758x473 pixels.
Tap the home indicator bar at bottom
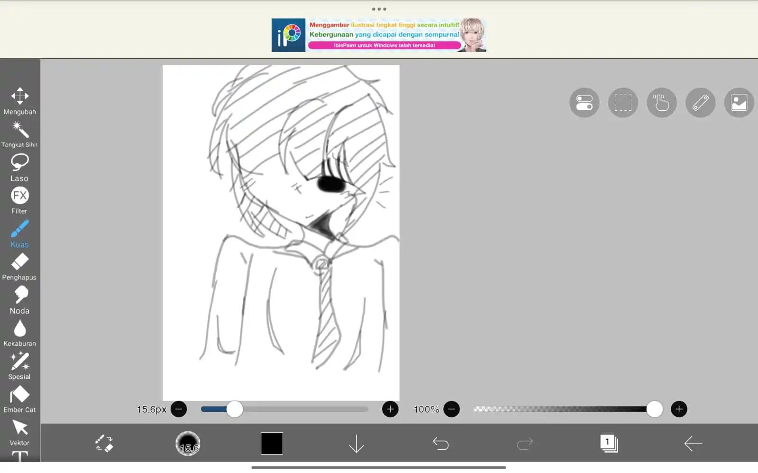click(379, 467)
